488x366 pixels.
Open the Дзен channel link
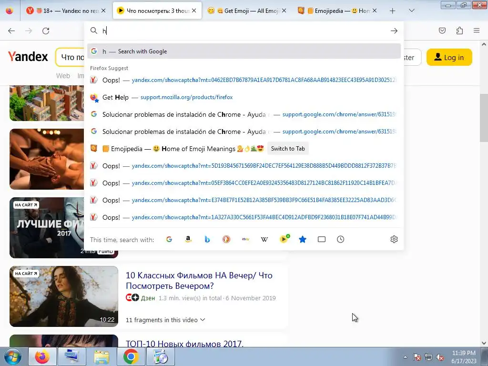point(148,298)
